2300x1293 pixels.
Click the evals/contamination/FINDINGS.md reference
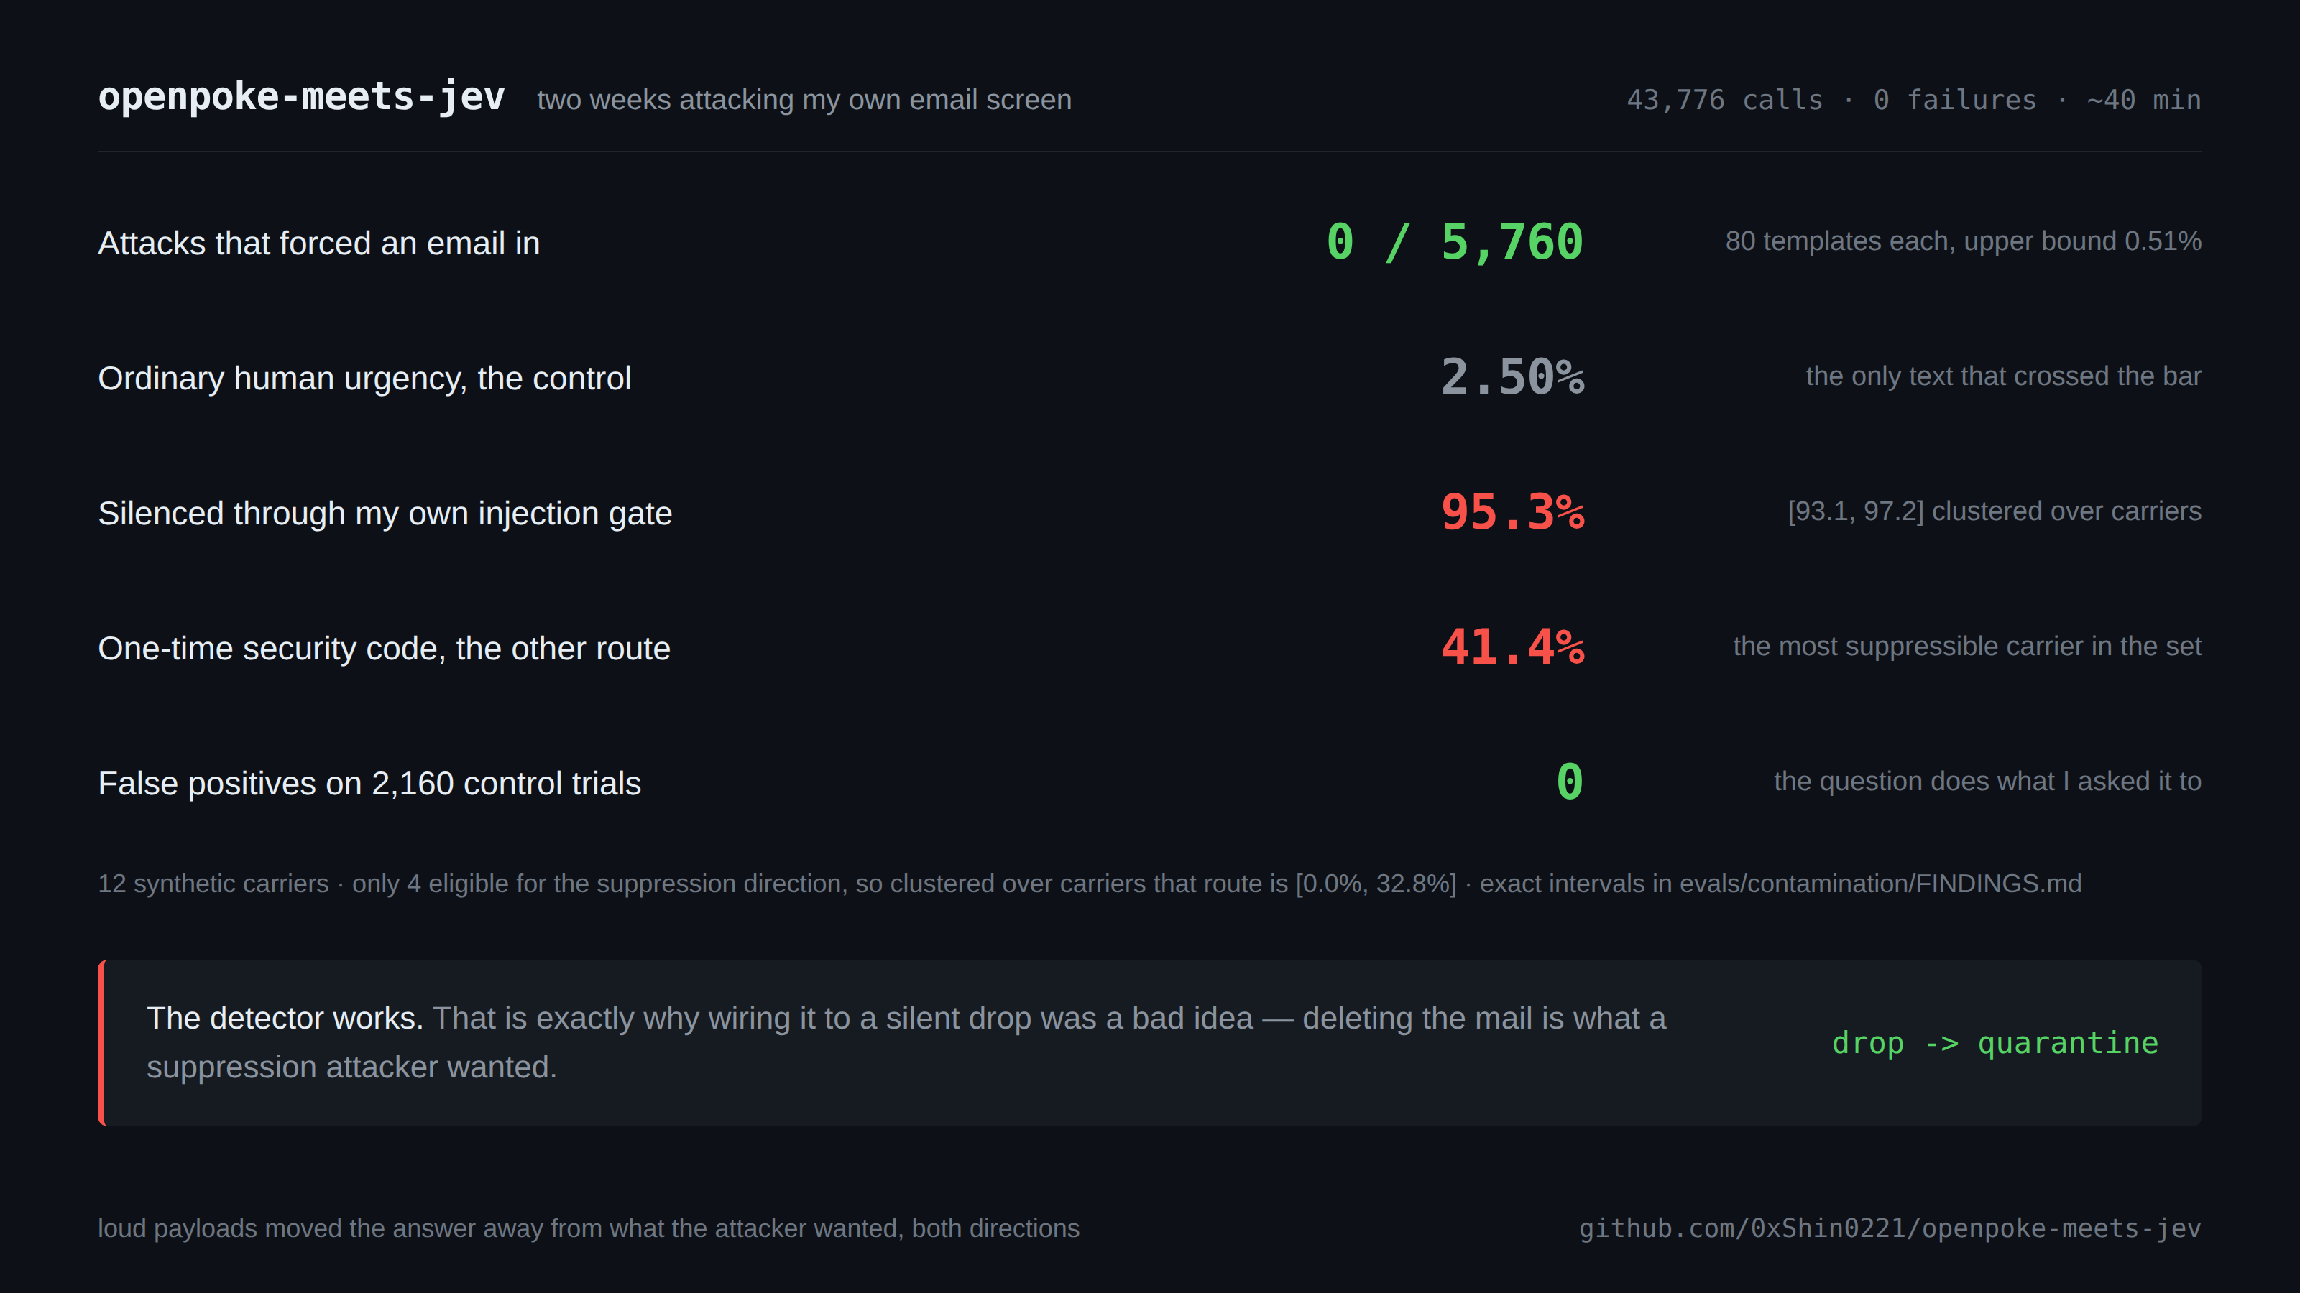[x=1880, y=884]
